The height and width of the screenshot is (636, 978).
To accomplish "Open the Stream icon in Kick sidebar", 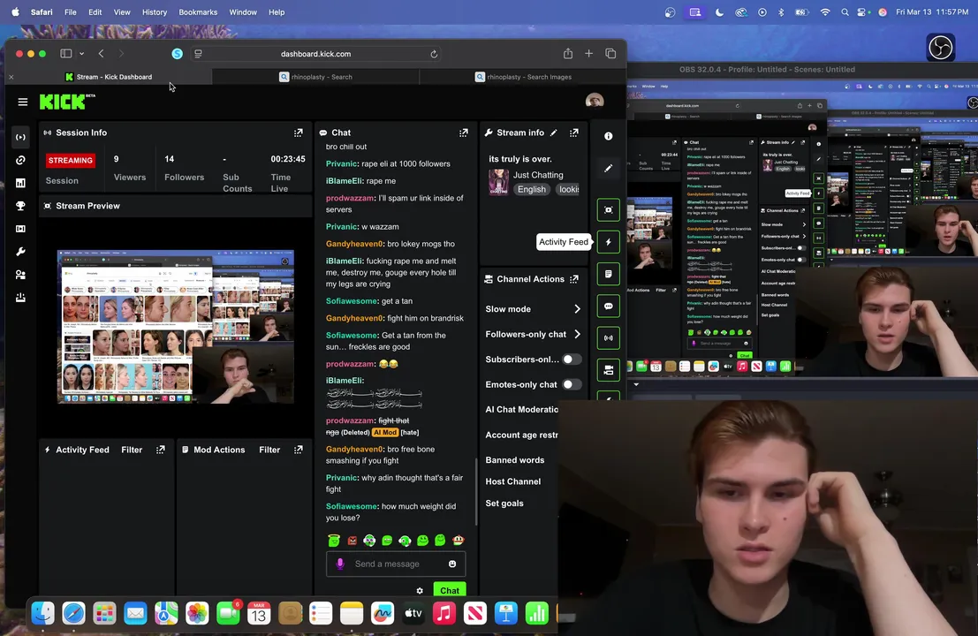I will pos(20,137).
